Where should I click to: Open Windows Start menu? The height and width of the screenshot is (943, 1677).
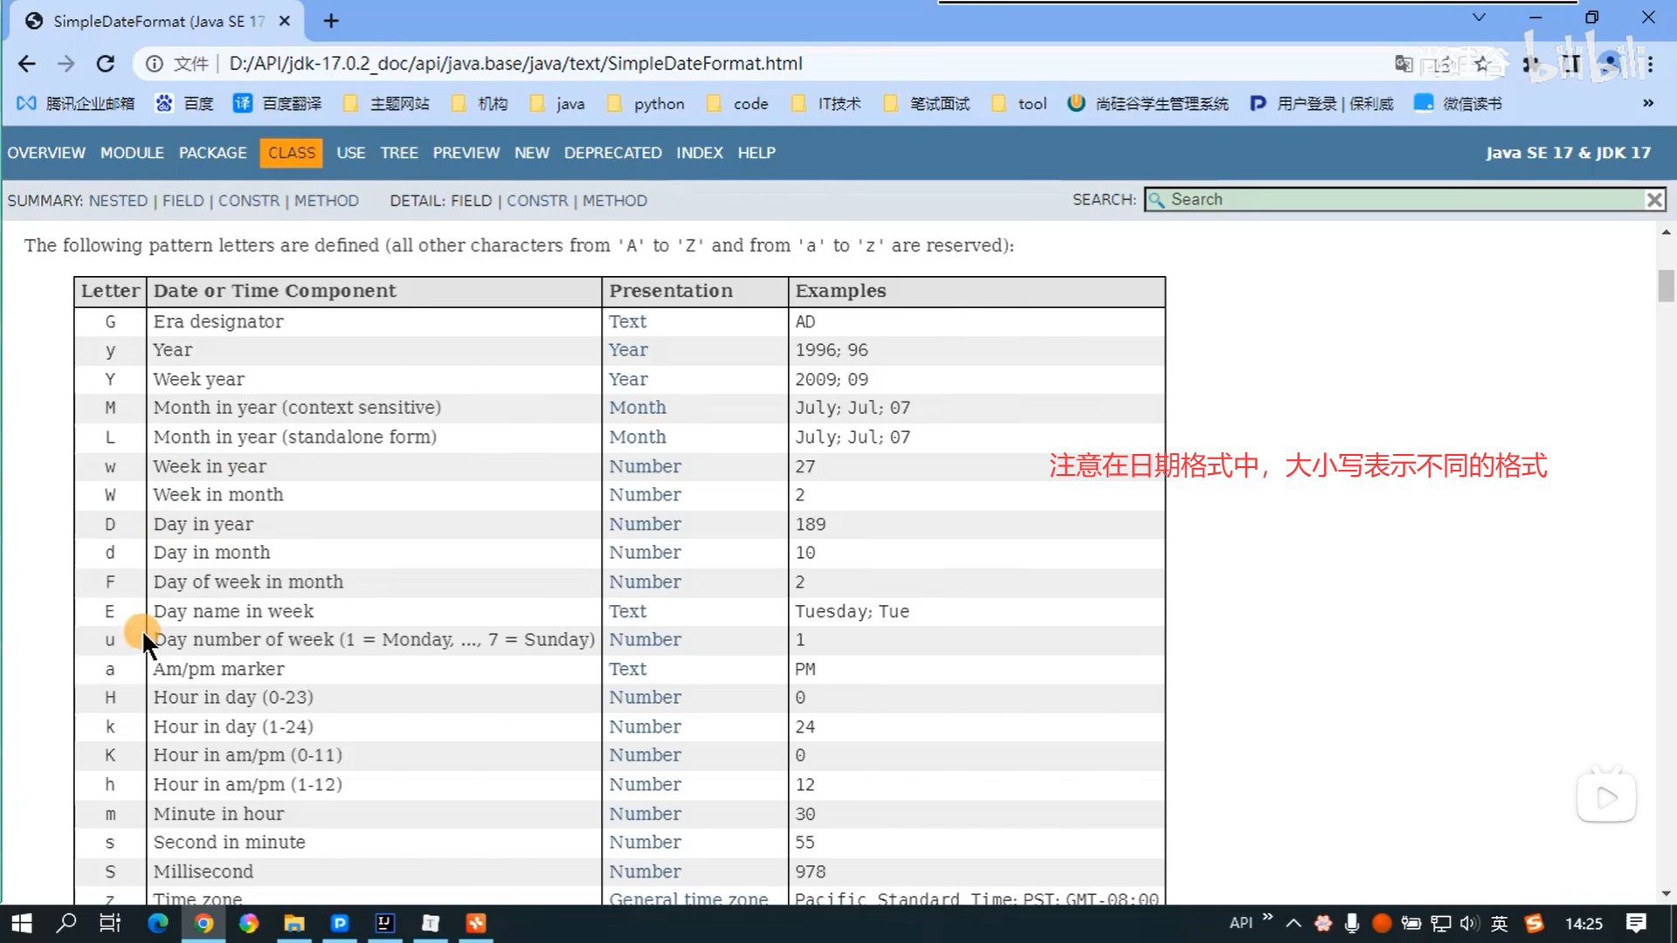pos(21,923)
